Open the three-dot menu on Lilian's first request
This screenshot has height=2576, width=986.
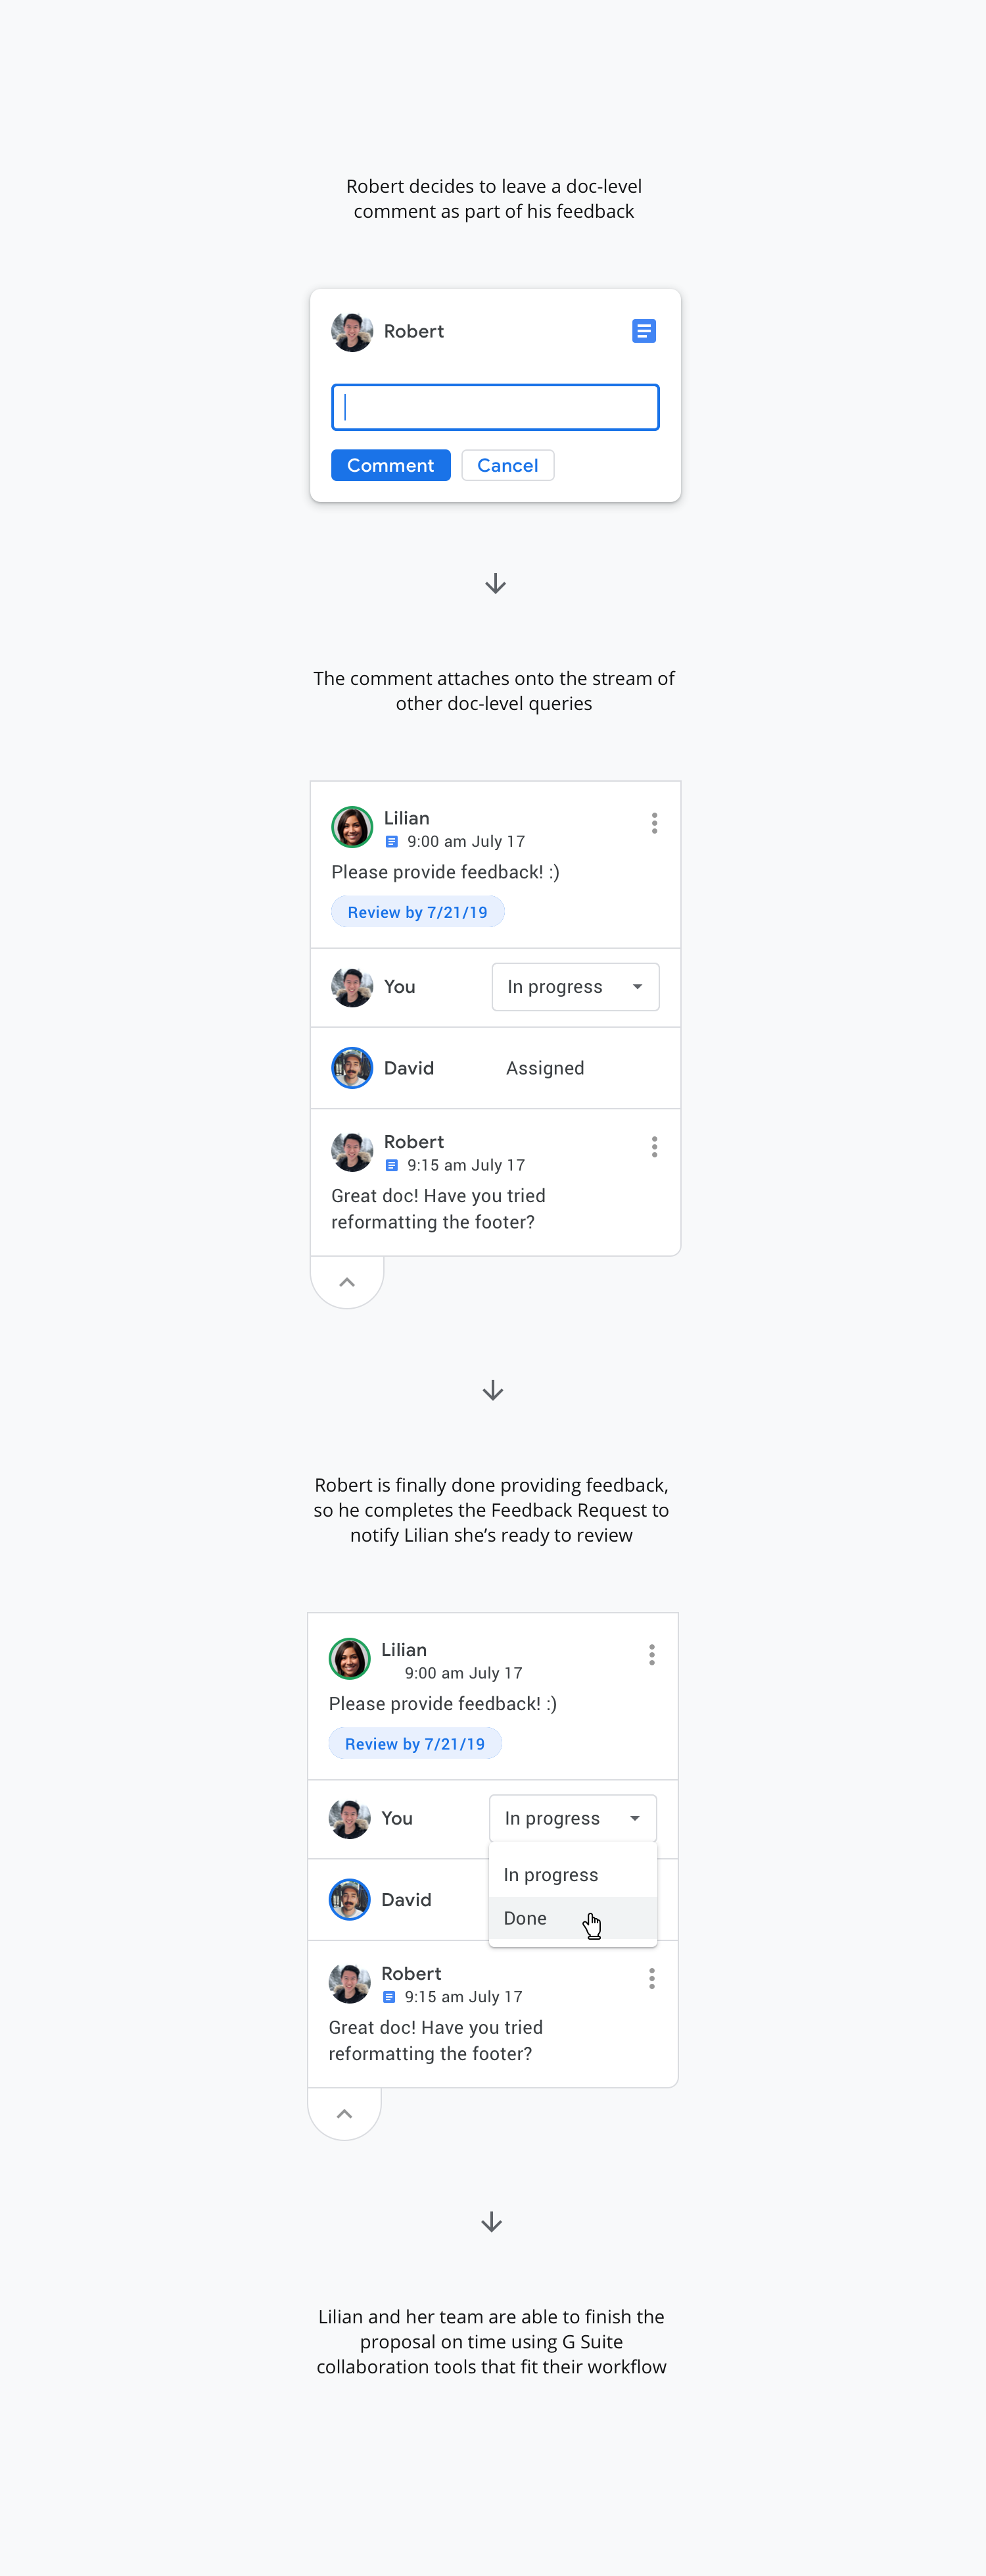(654, 823)
